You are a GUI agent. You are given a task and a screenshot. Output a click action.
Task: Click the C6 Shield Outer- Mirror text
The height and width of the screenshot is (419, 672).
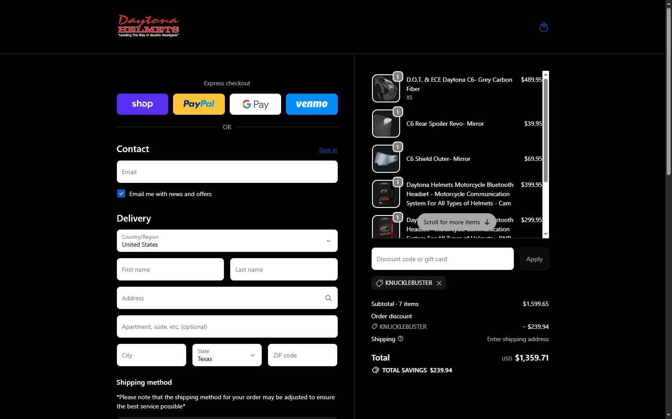[438, 159]
